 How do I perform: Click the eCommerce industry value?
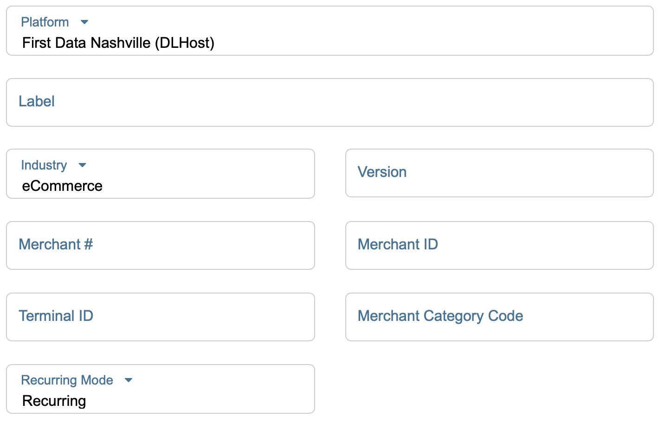coord(62,186)
